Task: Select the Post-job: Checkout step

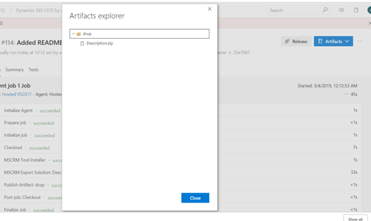Action: pos(22,197)
